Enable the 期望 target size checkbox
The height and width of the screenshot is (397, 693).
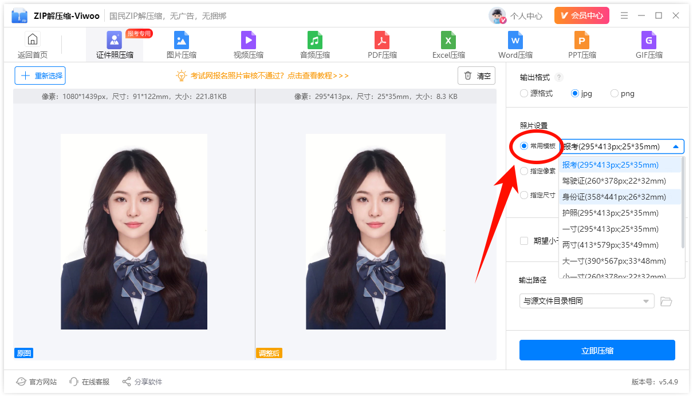coord(523,241)
